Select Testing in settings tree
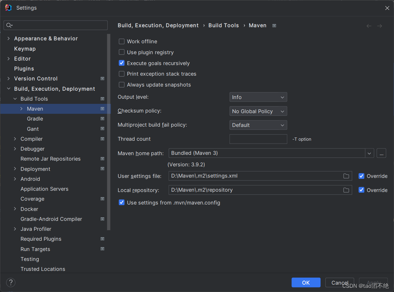This screenshot has width=394, height=292. point(30,259)
